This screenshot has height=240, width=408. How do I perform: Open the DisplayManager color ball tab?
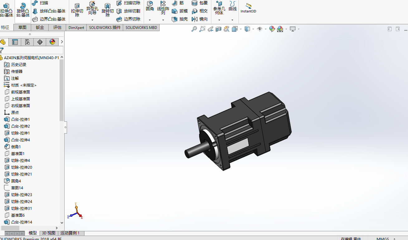point(52,42)
